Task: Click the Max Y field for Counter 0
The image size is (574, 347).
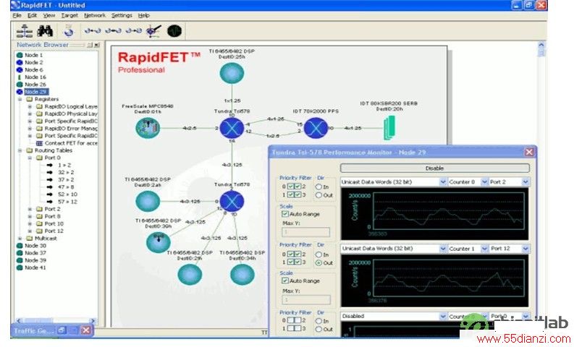Action: [305, 232]
